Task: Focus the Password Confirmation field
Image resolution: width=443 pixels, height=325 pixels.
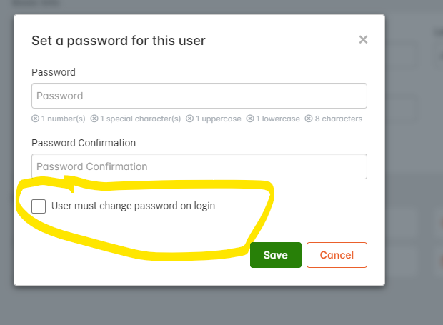Action: [x=199, y=166]
